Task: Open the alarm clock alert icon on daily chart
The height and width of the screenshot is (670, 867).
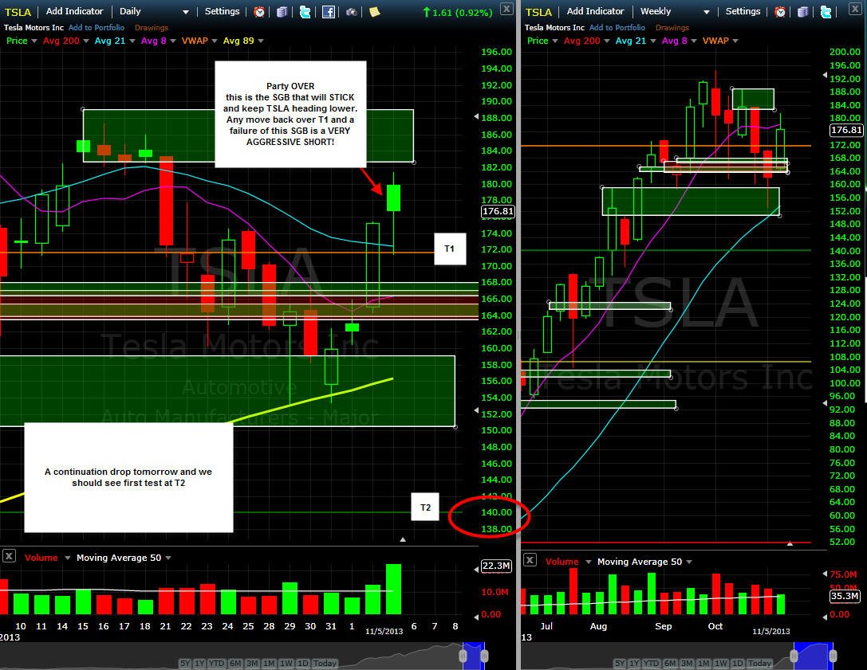Action: pyautogui.click(x=258, y=12)
